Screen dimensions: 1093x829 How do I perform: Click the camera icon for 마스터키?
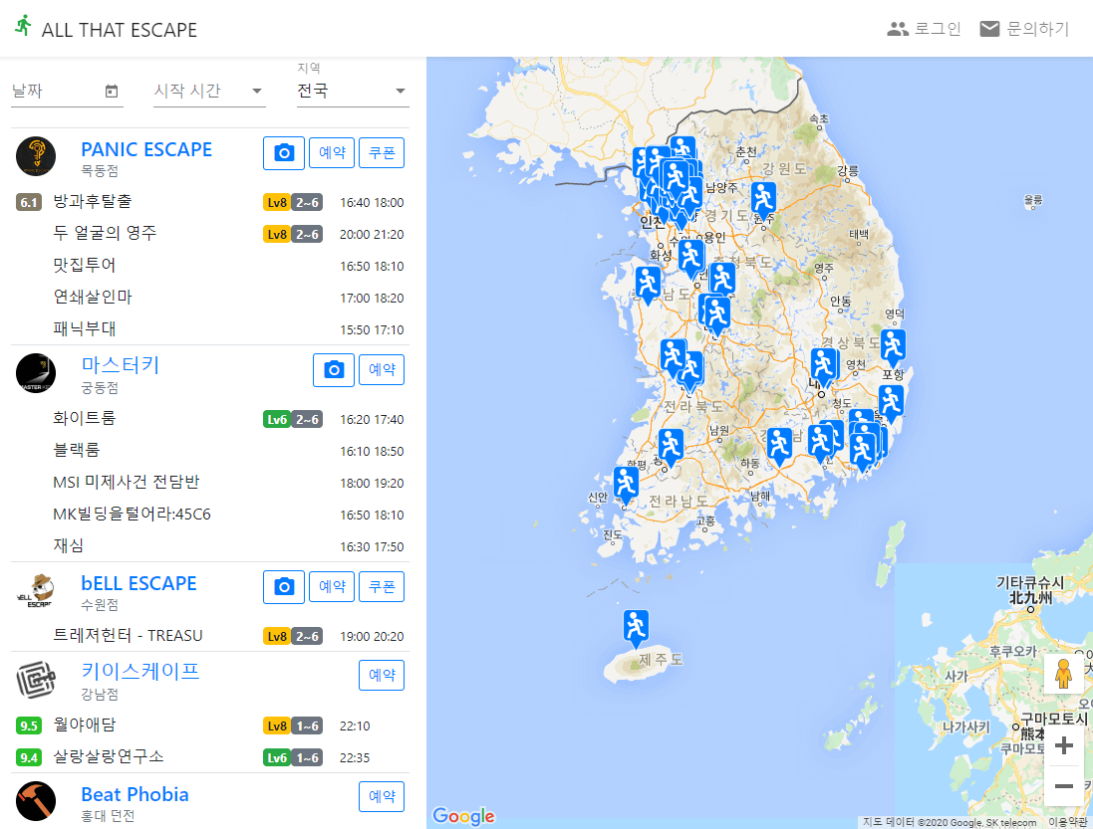334,369
